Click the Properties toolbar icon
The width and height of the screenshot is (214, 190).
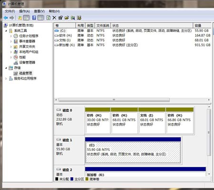[60, 18]
